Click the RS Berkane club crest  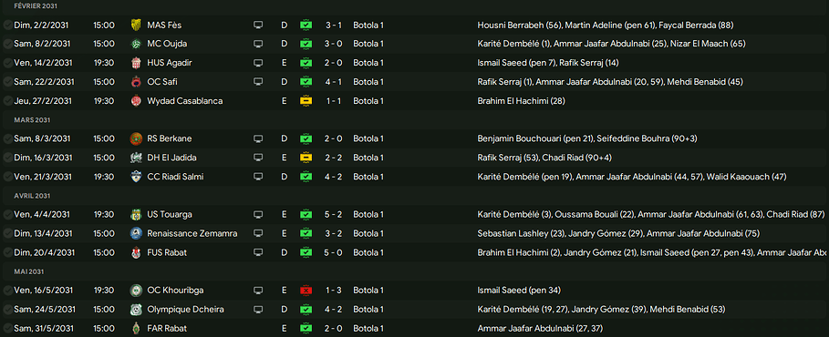[136, 139]
